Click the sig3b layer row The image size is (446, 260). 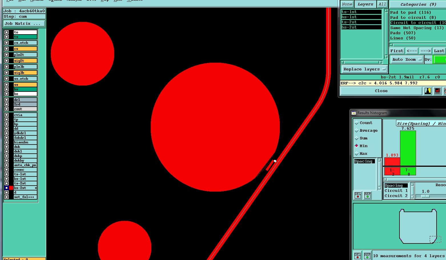coord(25,73)
